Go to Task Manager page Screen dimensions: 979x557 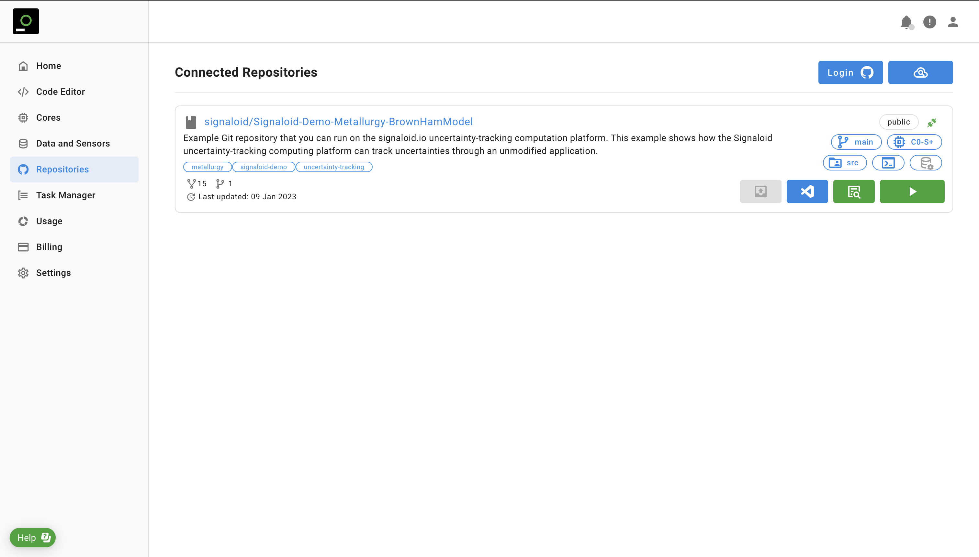[x=65, y=195]
